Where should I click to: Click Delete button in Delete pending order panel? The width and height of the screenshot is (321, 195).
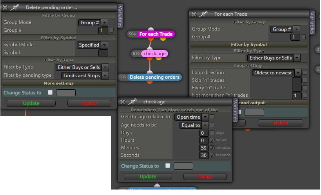pyautogui.click(x=89, y=103)
